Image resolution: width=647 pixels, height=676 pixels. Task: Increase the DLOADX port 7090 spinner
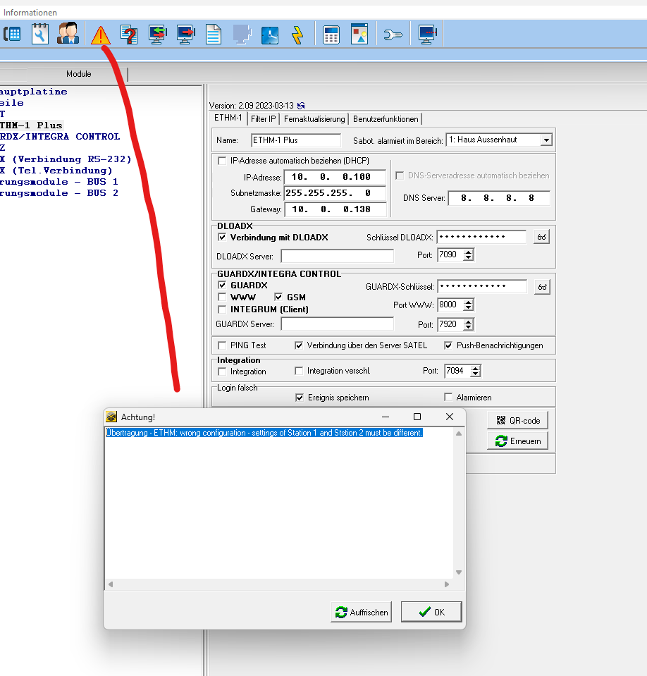click(x=469, y=252)
